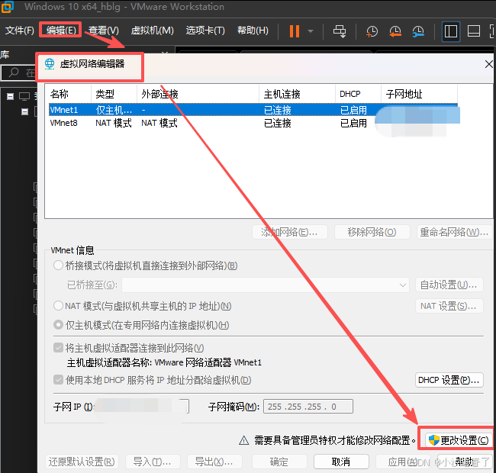This screenshot has height=473, width=496.
Task: Click the warning triangle icon near 需要具备管理员特权
Action: [243, 440]
